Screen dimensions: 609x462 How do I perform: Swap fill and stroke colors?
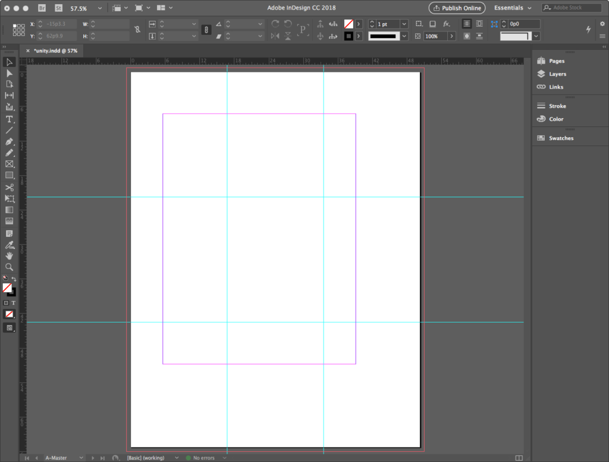coord(14,279)
